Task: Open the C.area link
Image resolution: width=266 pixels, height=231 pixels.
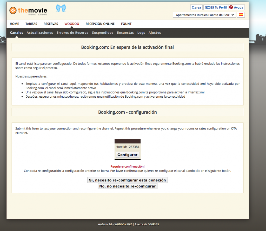Action: (196, 8)
